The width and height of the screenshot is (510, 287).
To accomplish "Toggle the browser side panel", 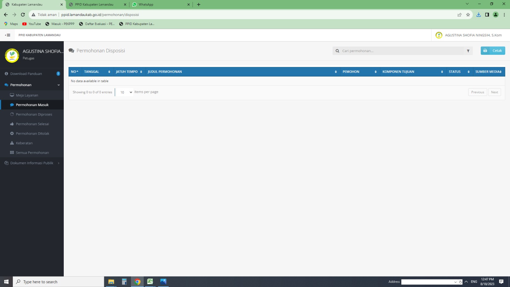I will [x=487, y=15].
